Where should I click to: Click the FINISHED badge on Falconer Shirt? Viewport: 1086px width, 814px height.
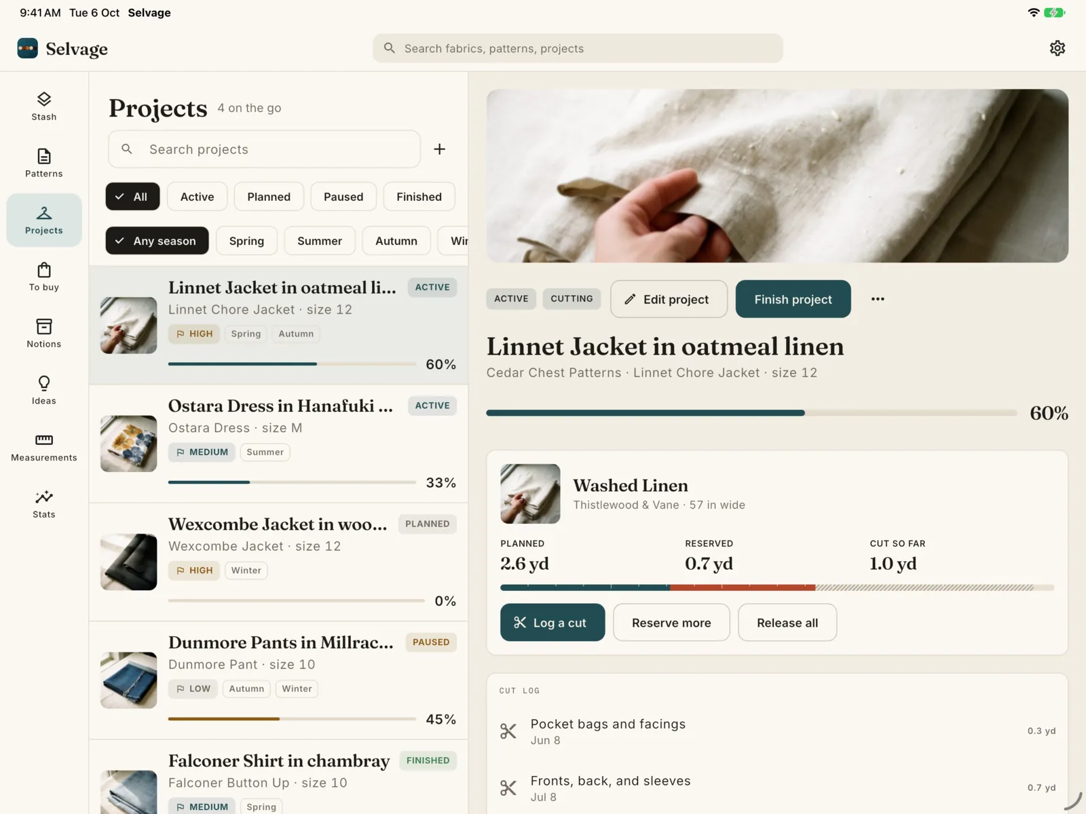(x=428, y=760)
